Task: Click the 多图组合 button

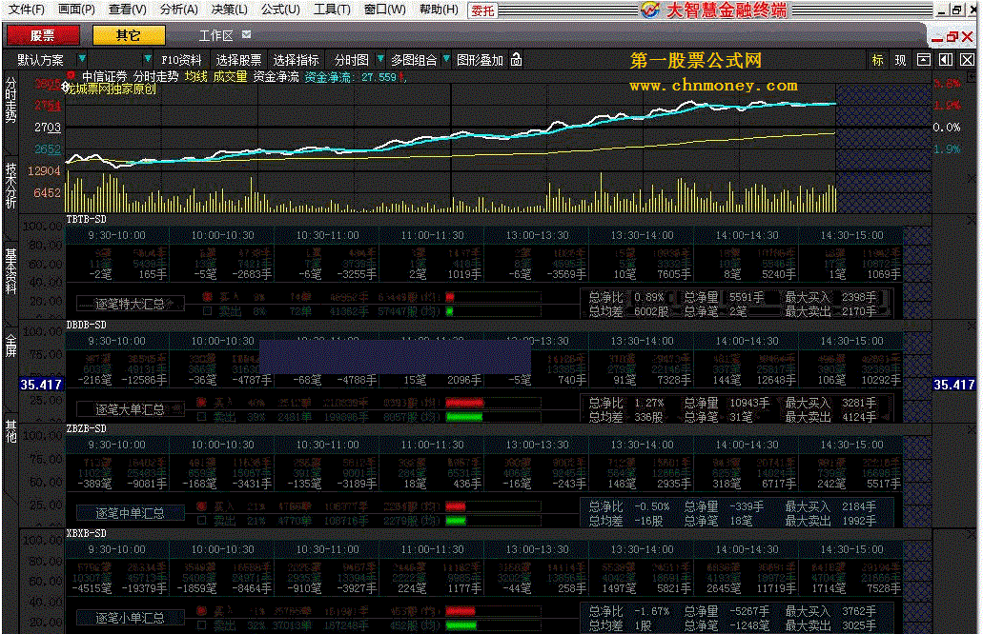Action: [414, 60]
